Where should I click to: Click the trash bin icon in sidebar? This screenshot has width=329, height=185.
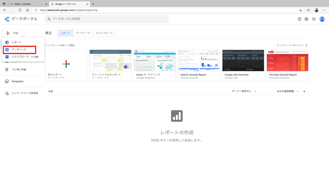coord(7,69)
